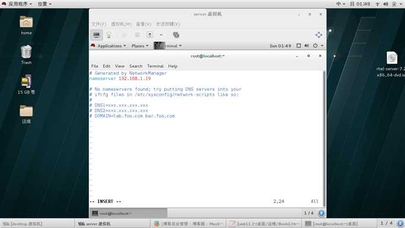Open the terminal Edit menu
This screenshot has height=228, width=405.
[106, 66]
